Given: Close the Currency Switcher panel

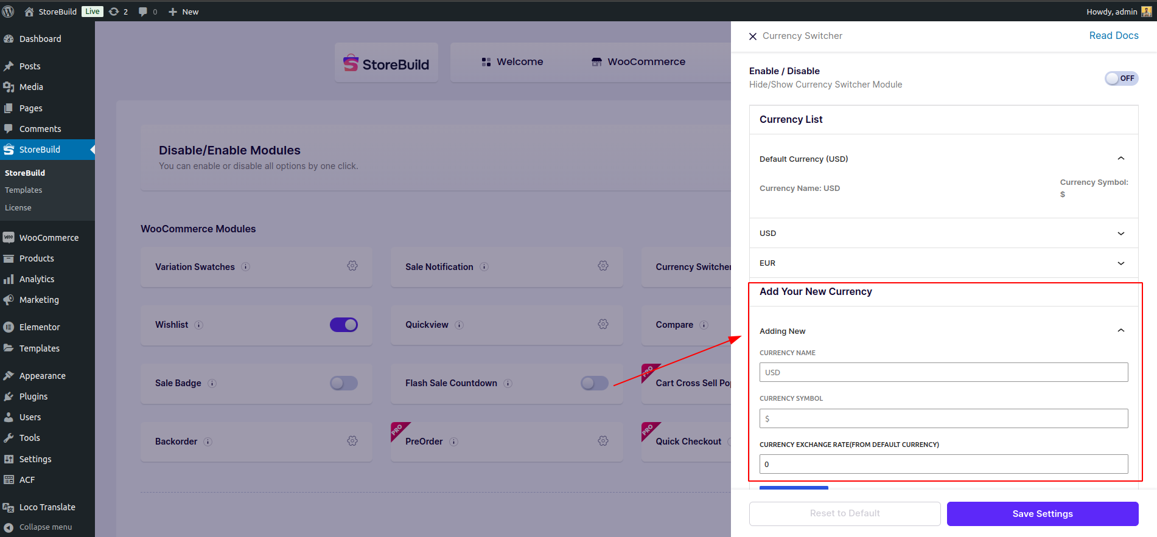Looking at the screenshot, I should [x=753, y=36].
